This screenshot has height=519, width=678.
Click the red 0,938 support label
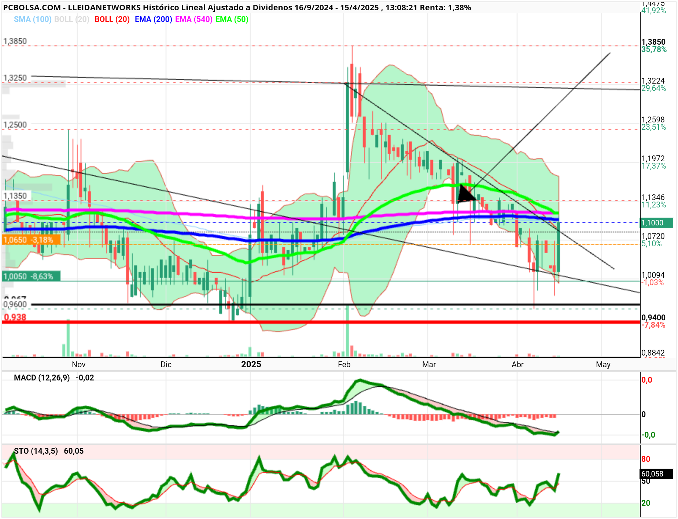[x=15, y=317]
